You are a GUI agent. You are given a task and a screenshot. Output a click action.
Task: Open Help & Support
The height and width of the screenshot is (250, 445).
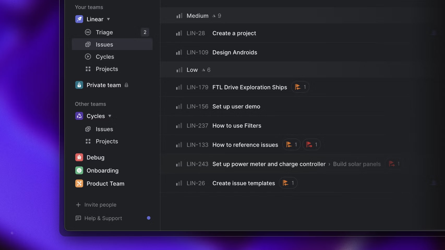99,218
